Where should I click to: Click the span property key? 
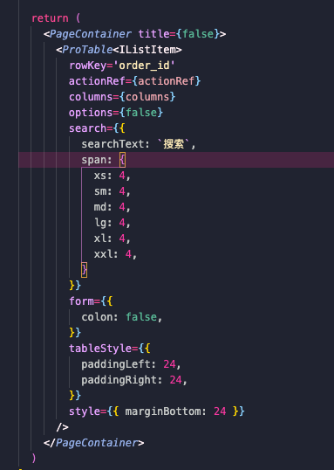[x=94, y=160]
